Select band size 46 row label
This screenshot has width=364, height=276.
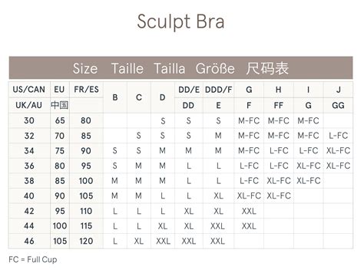(x=29, y=241)
